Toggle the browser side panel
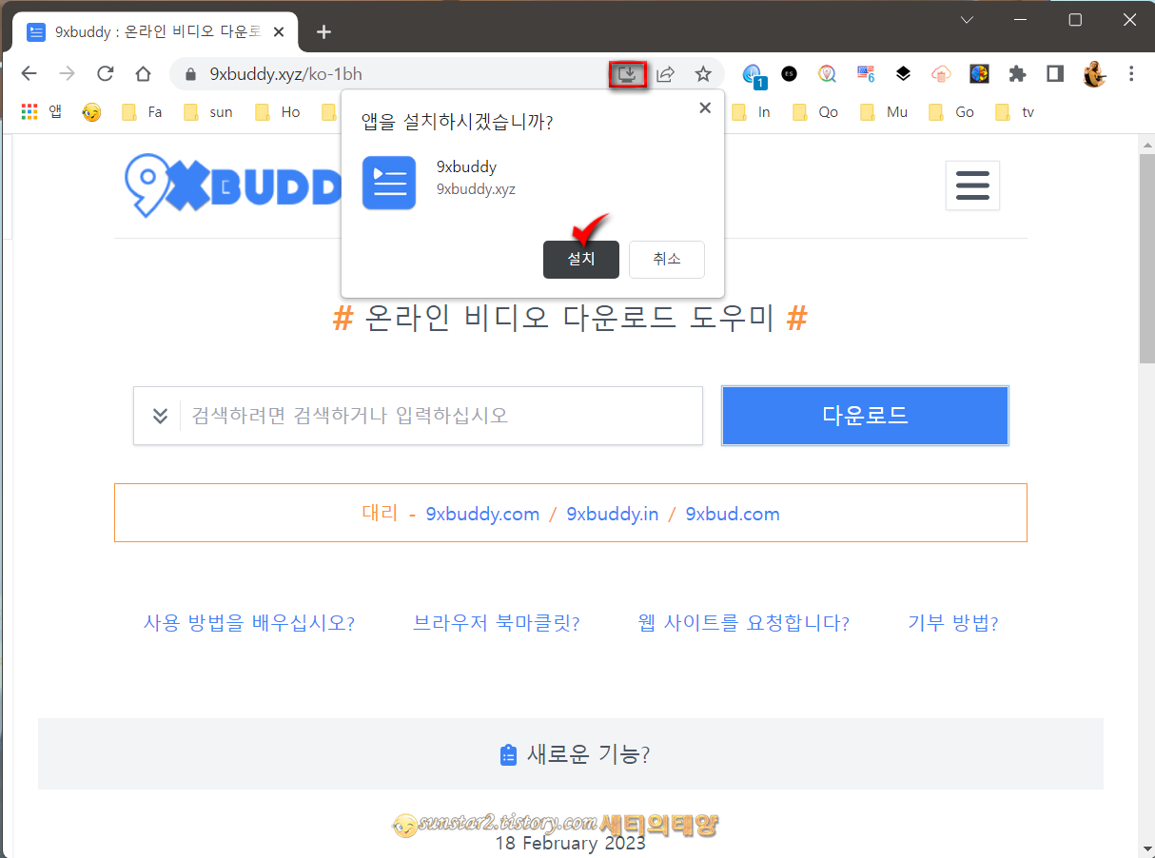 tap(1055, 73)
